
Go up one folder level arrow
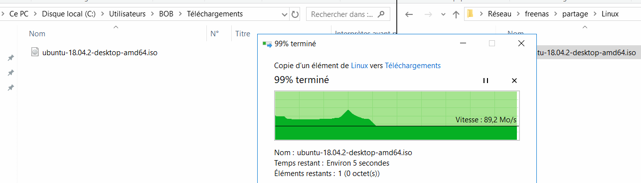456,14
